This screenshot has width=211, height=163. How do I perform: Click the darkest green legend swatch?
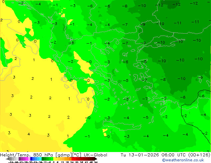43,159
